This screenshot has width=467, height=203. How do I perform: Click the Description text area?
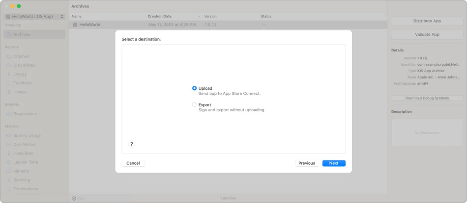click(x=427, y=132)
